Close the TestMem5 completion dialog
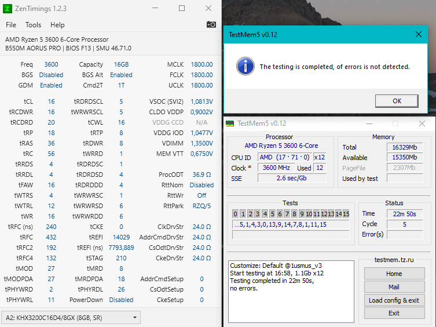This screenshot has height=327, width=436. (419, 35)
